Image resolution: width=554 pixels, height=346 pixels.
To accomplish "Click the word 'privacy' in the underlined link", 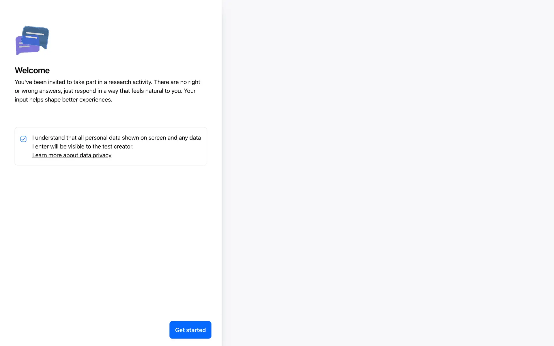I will [102, 155].
